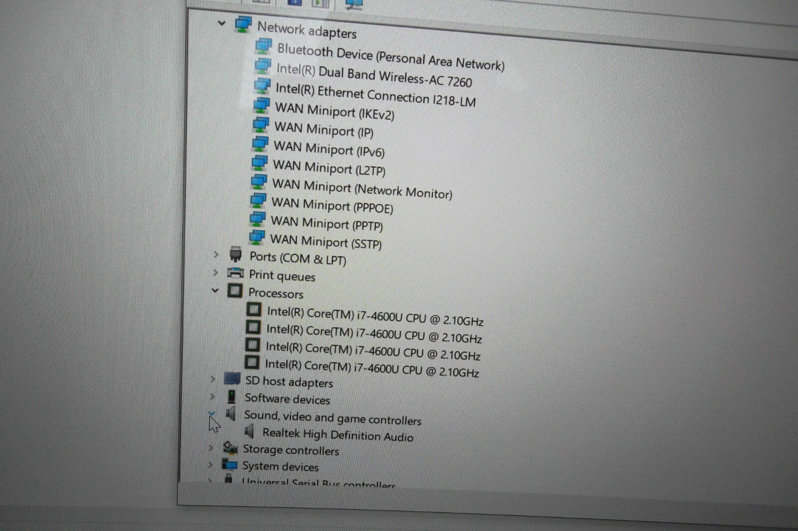Image resolution: width=798 pixels, height=531 pixels.
Task: Click the Bluetooth Device network icon
Action: pyautogui.click(x=263, y=46)
